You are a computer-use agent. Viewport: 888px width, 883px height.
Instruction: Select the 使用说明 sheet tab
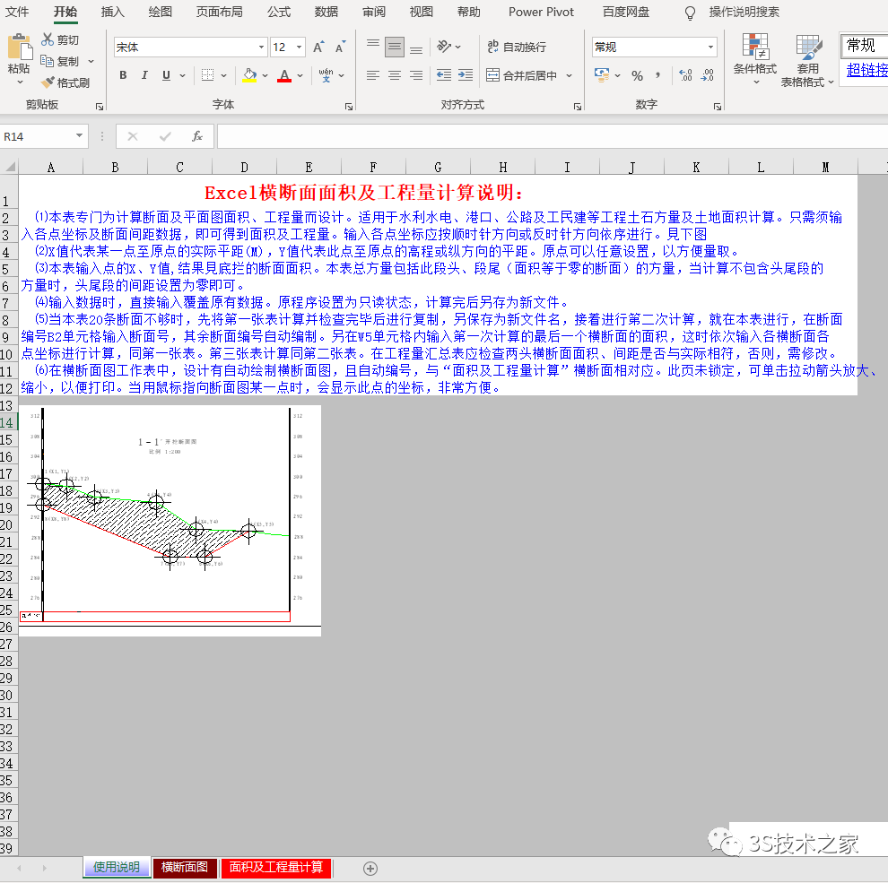[x=116, y=867]
